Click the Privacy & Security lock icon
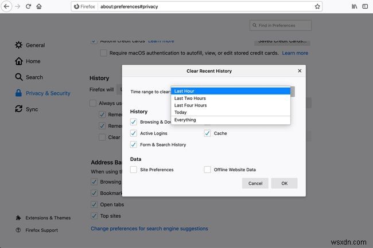 point(18,93)
